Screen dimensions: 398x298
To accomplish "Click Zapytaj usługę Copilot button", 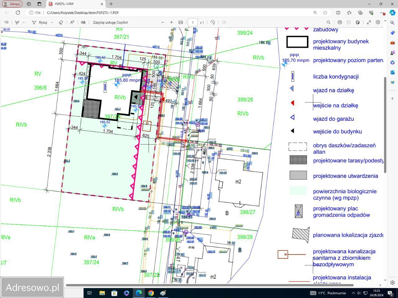I will (x=110, y=22).
